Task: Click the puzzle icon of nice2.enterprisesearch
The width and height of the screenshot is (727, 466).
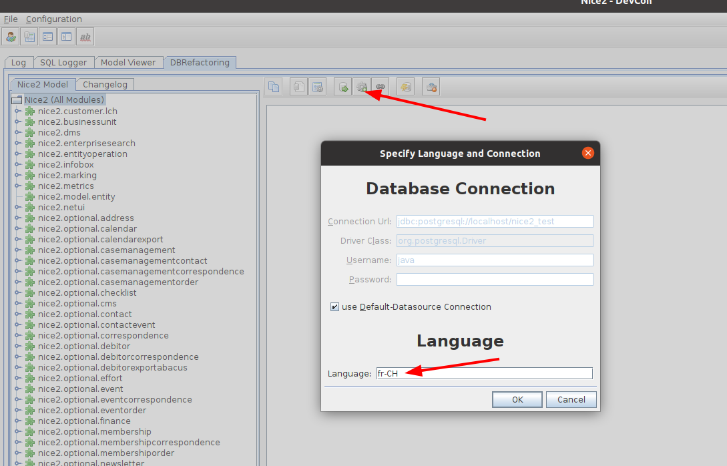Action: (30, 144)
